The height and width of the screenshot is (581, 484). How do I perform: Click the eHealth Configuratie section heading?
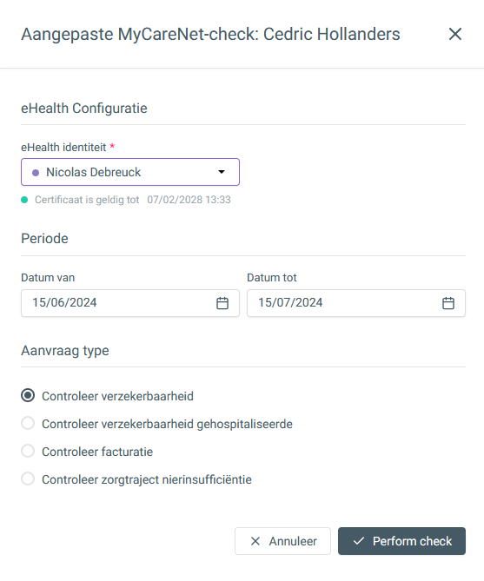[84, 109]
